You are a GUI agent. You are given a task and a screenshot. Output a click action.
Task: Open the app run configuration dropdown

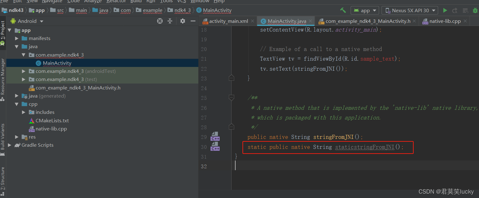point(365,10)
